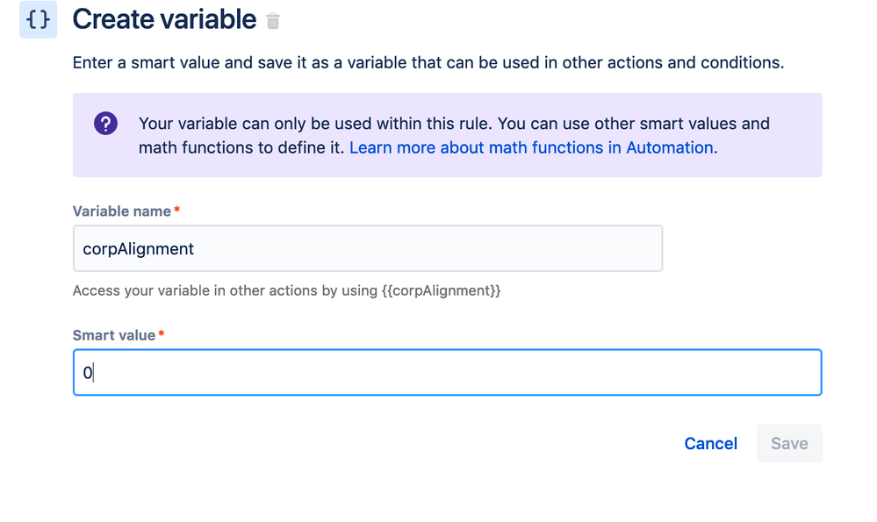Screen dimensions: 877x522
Task: Click the curly braces variable icon
Action: click(39, 19)
